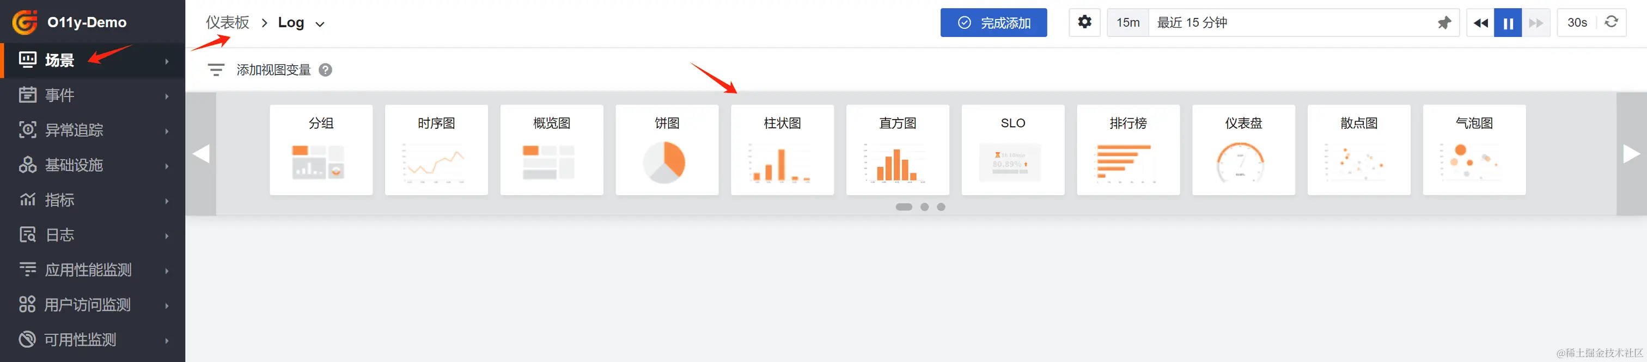This screenshot has width=1647, height=362.
Task: Click the 完成添加 button
Action: point(993,22)
